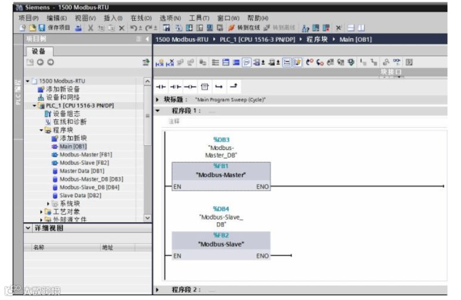Click the split editor horizontally icon
Viewport: 461px width, 300px height.
(x=351, y=28)
